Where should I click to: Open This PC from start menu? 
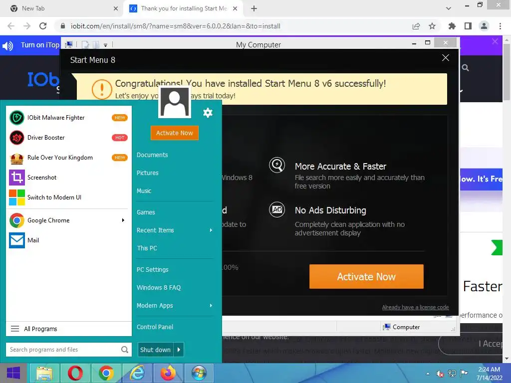click(147, 248)
